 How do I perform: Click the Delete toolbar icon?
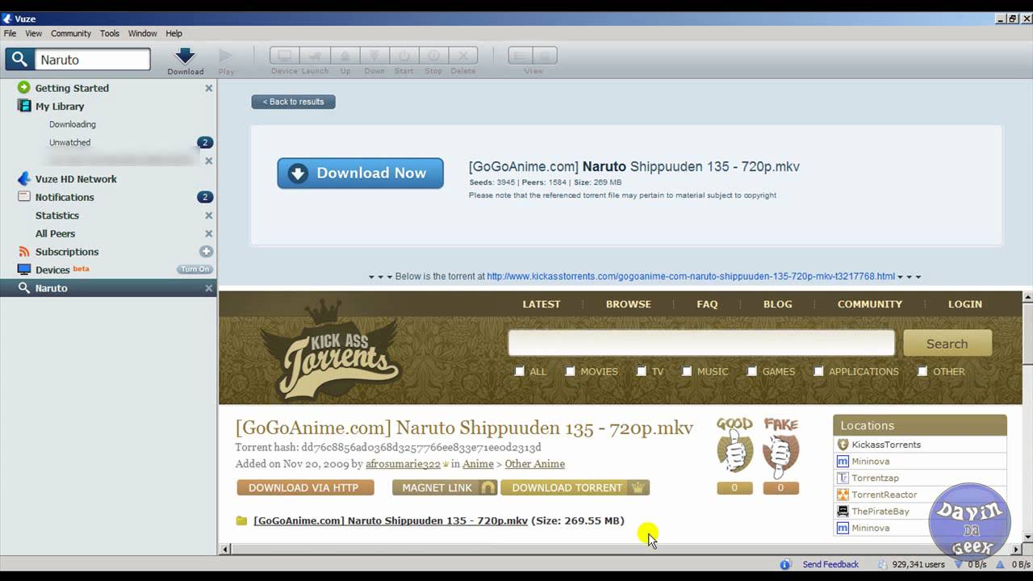(463, 56)
